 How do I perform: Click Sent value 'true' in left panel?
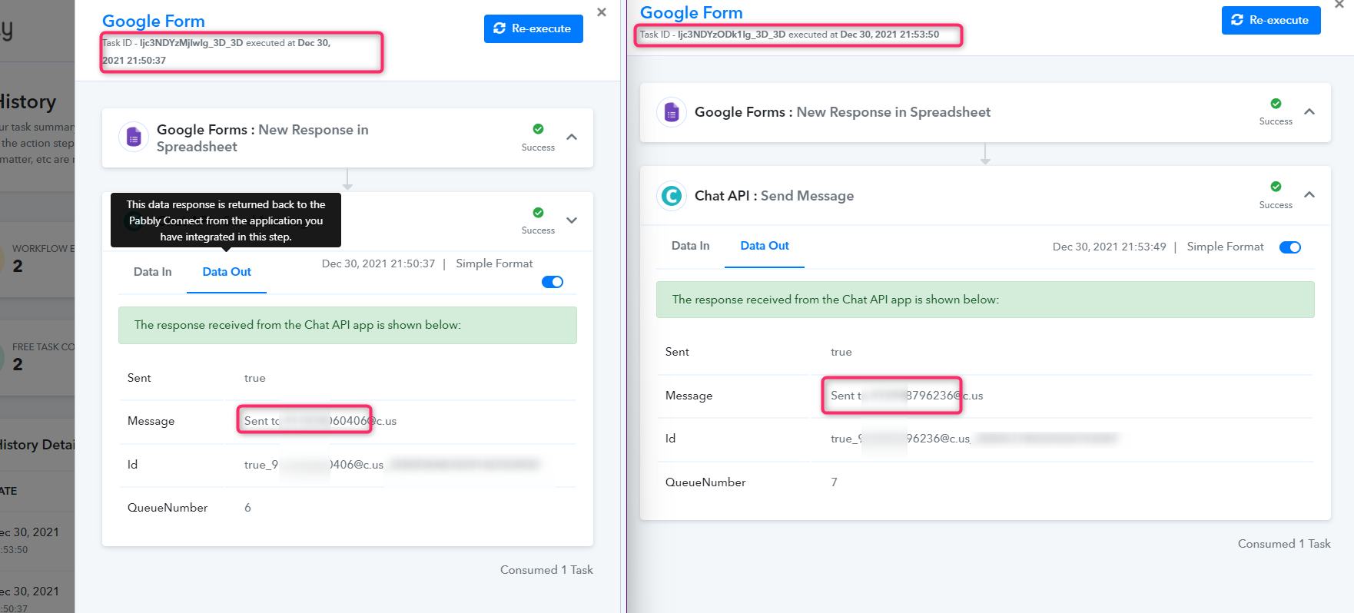coord(255,378)
